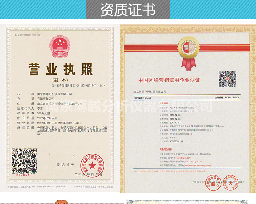This screenshot has width=256, height=204.
Task: Click the red seal with 信 character
Action: (213, 183)
